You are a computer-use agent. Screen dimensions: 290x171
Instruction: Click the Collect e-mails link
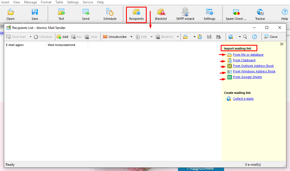[x=243, y=99]
